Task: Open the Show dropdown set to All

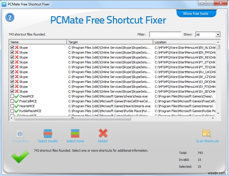Action: (x=208, y=35)
